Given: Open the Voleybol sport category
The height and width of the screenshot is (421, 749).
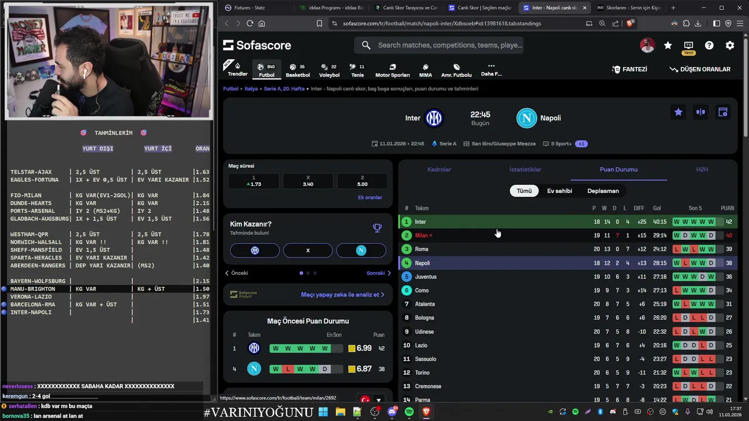Looking at the screenshot, I should 329,70.
